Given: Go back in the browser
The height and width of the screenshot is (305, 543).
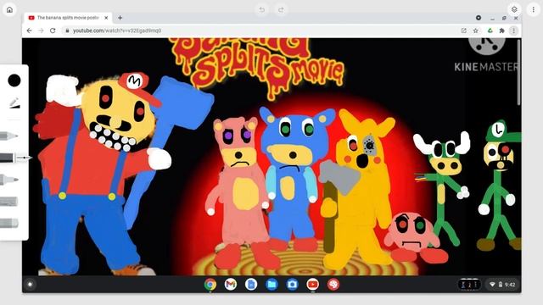Looking at the screenshot, I should [x=30, y=30].
